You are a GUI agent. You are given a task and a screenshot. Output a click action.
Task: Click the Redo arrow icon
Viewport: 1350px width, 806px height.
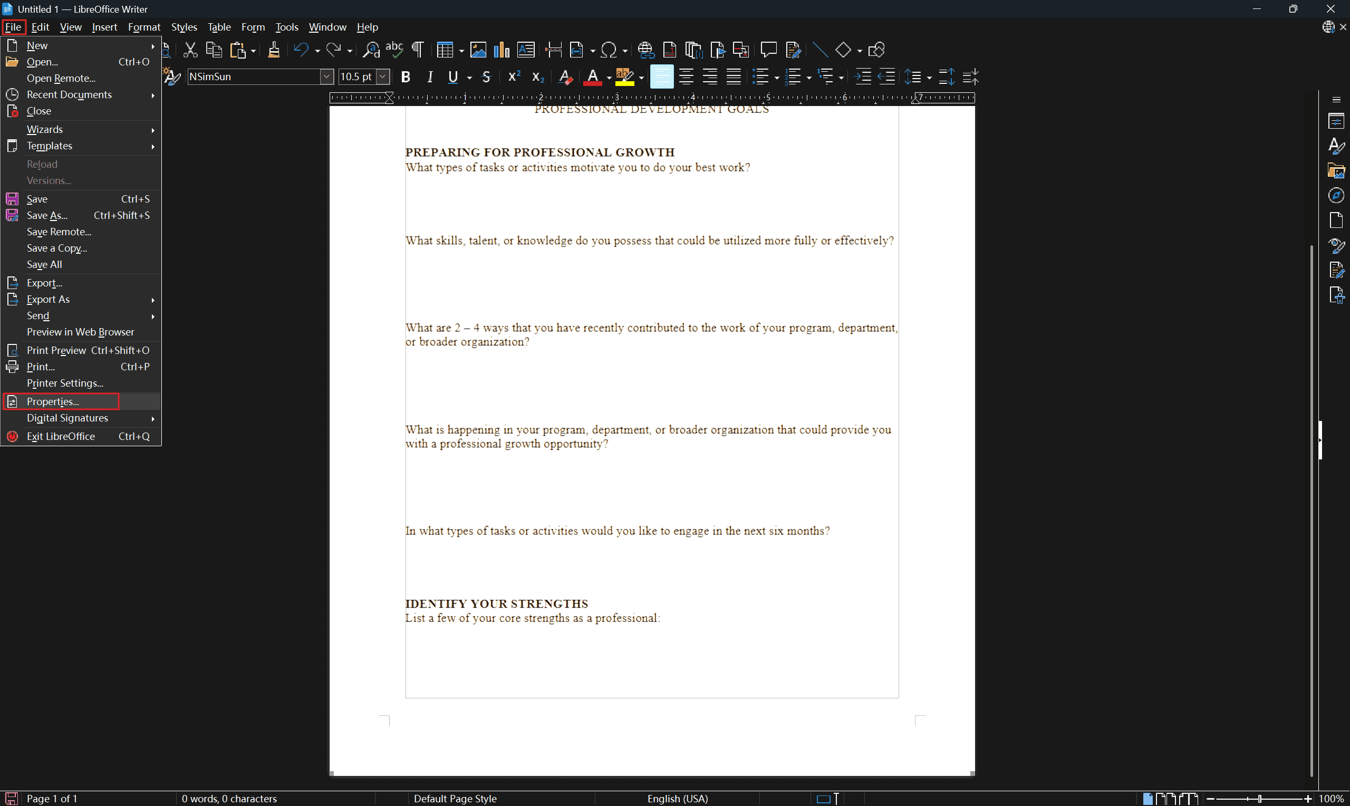point(333,50)
